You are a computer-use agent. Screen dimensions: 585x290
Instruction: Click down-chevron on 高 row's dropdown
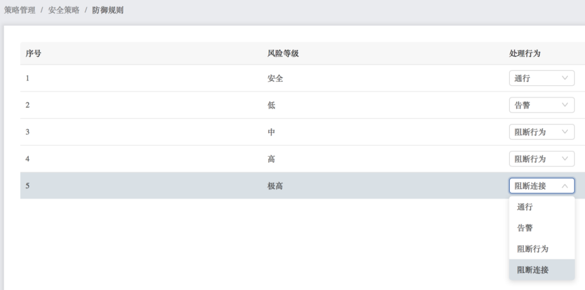coord(565,159)
